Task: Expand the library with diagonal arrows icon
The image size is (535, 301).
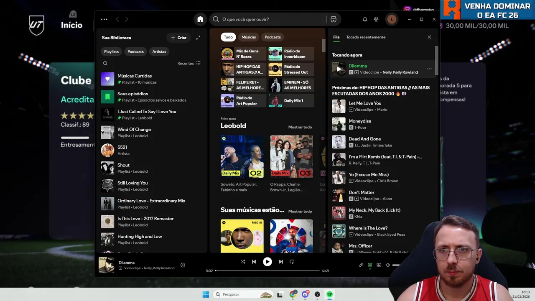Action: [x=198, y=38]
